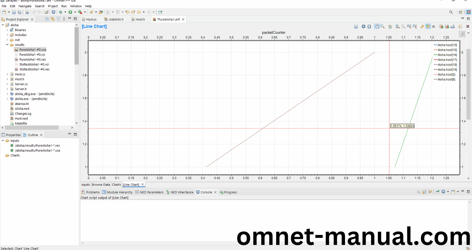This screenshot has width=472, height=250.
Task: Click the Debug bug icon in toolbar
Action: [x=60, y=12]
